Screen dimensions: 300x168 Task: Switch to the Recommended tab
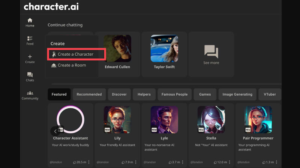89,94
